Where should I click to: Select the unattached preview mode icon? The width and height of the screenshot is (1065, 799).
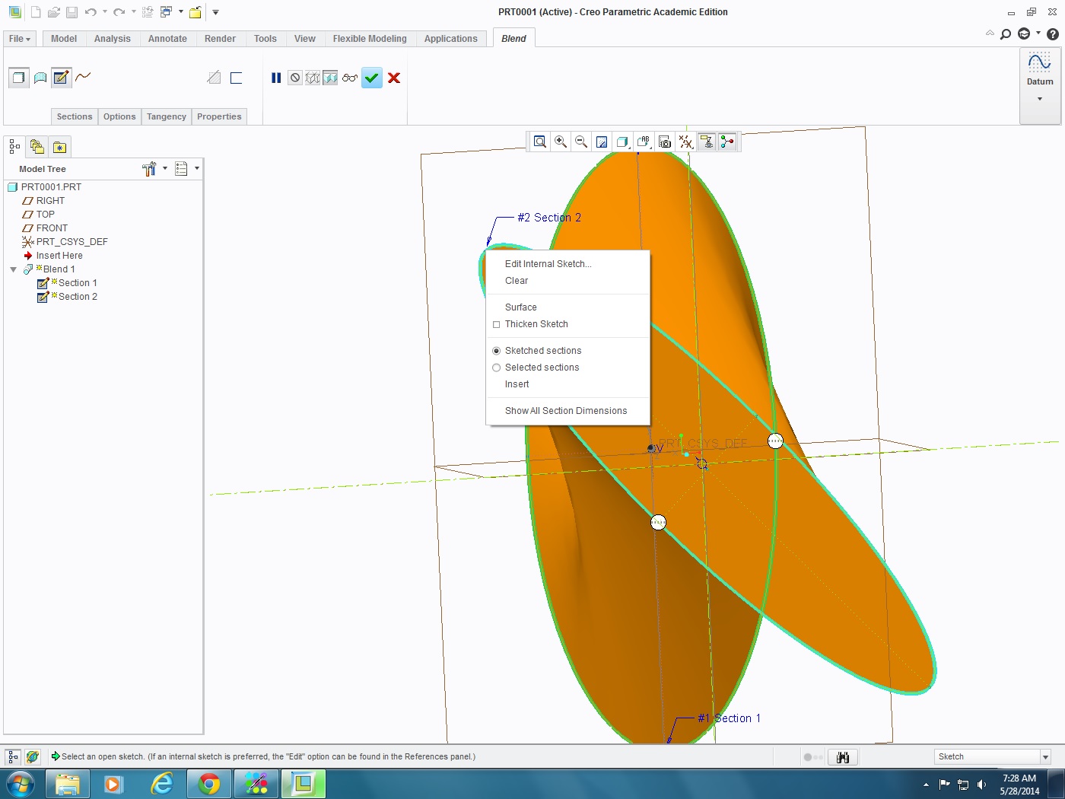pyautogui.click(x=313, y=78)
